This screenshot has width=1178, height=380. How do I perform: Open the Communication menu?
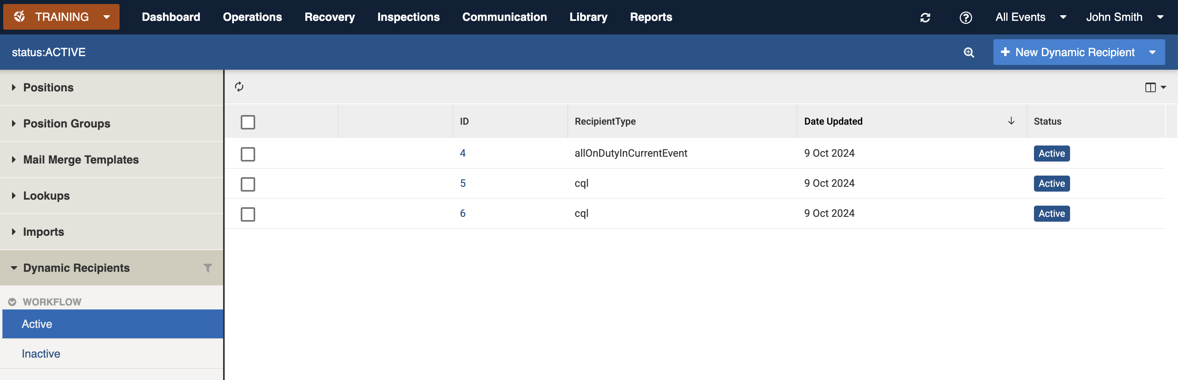coord(504,17)
